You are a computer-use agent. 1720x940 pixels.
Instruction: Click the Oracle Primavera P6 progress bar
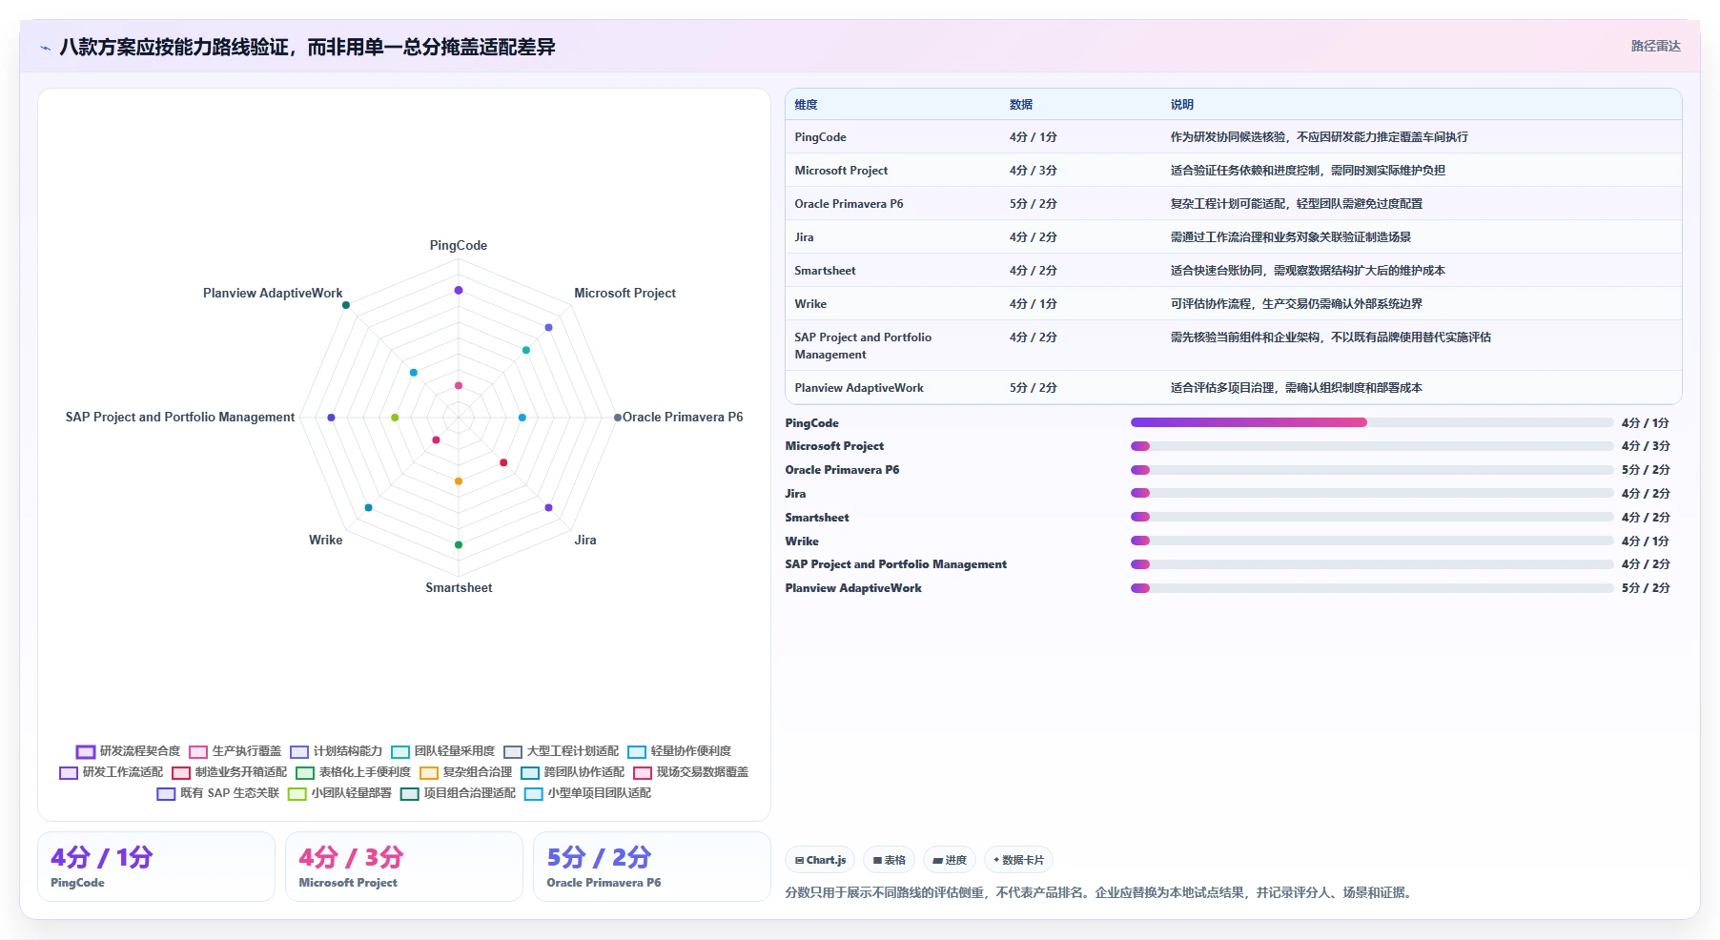(x=1372, y=470)
